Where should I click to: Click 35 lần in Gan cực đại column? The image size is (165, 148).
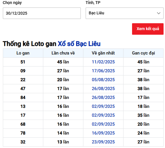144,115
